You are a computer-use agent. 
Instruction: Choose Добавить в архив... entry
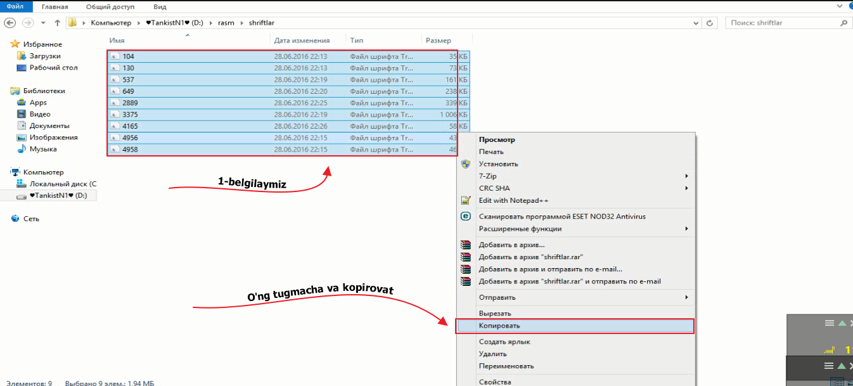(576, 245)
